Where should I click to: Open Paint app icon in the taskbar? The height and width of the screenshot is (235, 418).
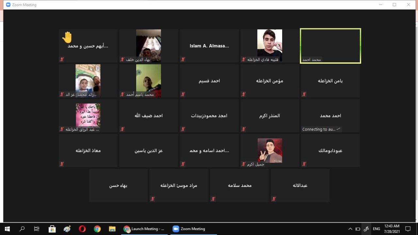point(67,229)
